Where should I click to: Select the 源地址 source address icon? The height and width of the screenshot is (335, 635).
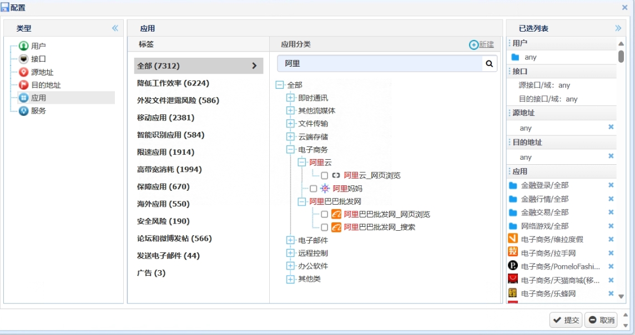(23, 72)
